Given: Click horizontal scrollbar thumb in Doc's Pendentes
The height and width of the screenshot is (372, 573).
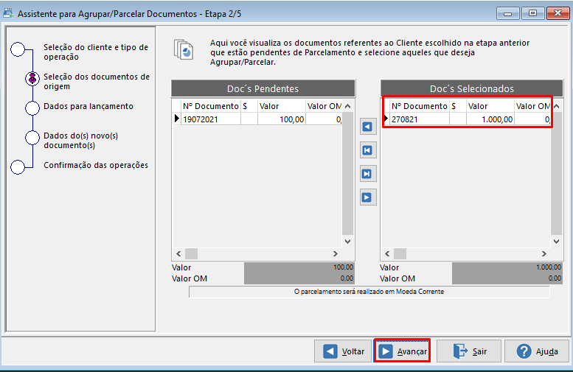Looking at the screenshot, I should click(x=191, y=253).
